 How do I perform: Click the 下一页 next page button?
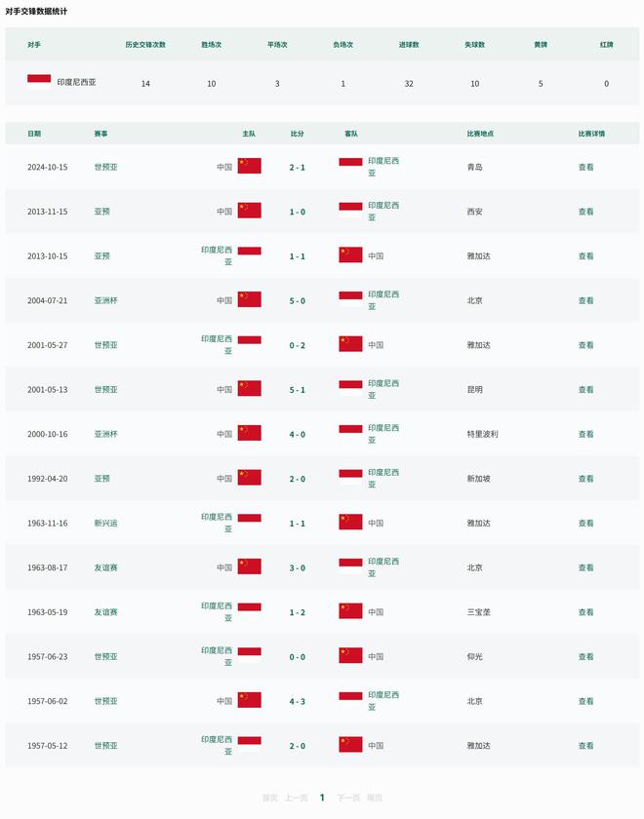point(348,798)
